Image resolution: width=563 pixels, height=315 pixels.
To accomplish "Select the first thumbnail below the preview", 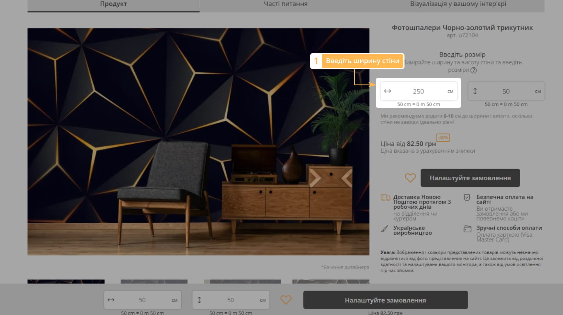I will pyautogui.click(x=66, y=282).
